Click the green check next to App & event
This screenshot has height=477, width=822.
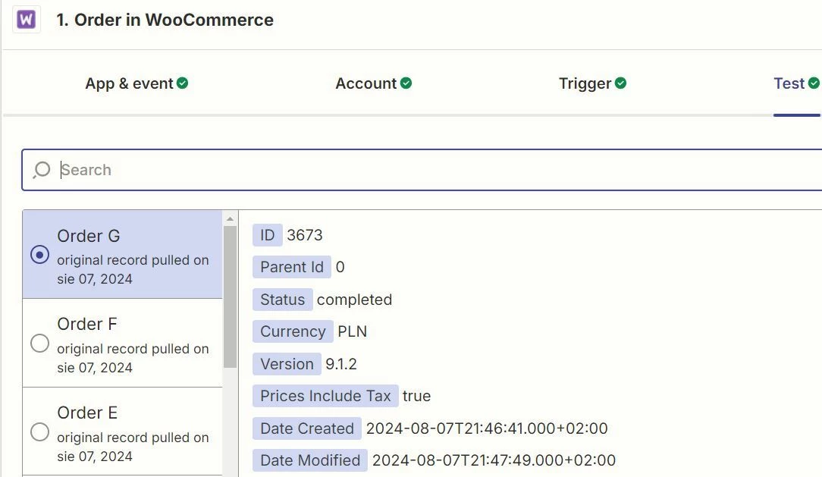(183, 83)
